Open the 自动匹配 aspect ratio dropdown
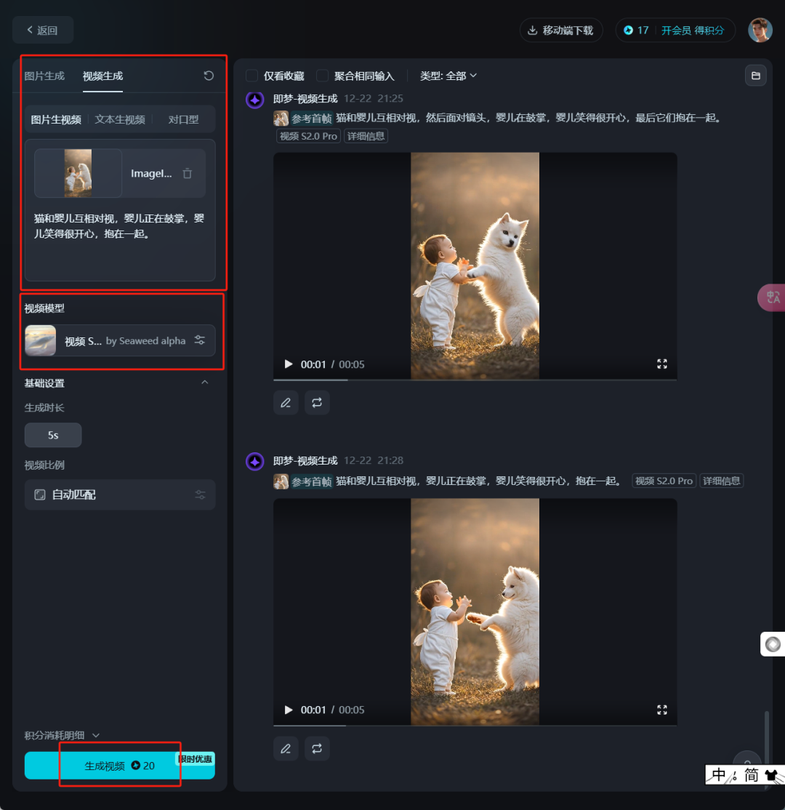 pos(120,495)
